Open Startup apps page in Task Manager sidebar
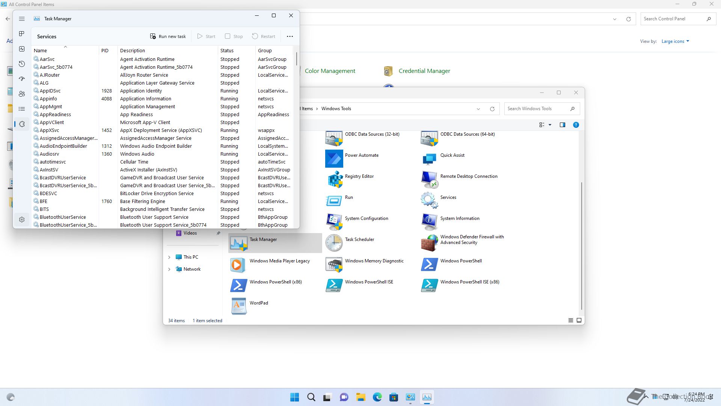This screenshot has width=721, height=406. [x=22, y=79]
